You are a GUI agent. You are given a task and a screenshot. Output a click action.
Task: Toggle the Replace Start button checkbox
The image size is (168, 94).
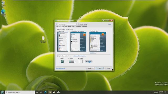(x=58, y=56)
